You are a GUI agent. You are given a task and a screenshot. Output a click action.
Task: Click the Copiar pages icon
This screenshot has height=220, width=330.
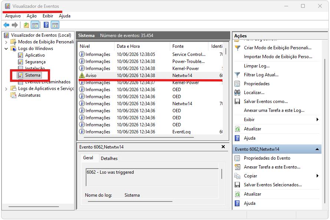pos(237,176)
